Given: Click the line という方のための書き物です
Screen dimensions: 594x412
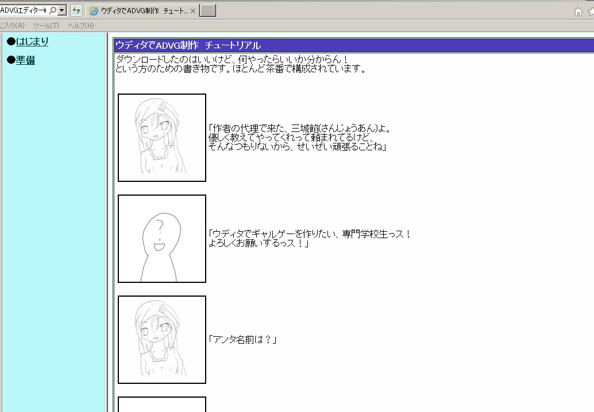Looking at the screenshot, I should (x=241, y=69).
